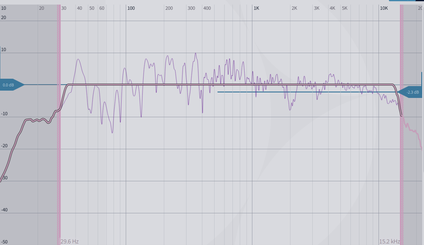Click the 100 Hz frequency axis label

click(x=131, y=8)
